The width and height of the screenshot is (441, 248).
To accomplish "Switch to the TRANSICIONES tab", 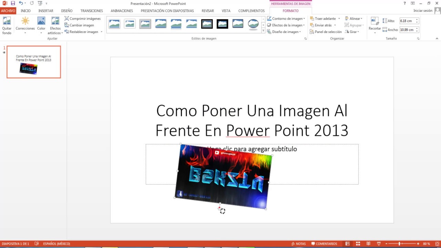I will [92, 11].
